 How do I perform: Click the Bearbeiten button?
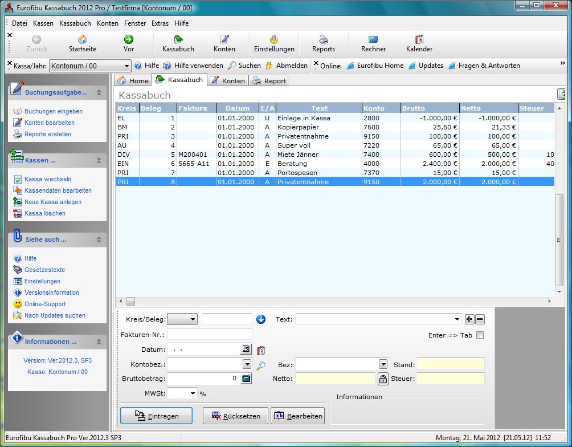point(297,416)
